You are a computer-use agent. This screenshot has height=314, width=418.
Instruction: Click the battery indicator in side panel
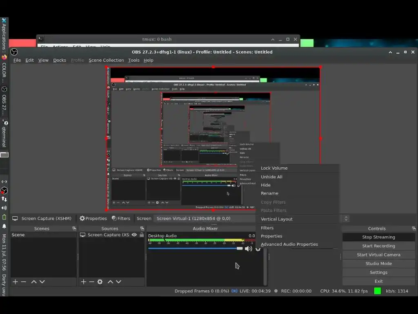pyautogui.click(x=4, y=217)
